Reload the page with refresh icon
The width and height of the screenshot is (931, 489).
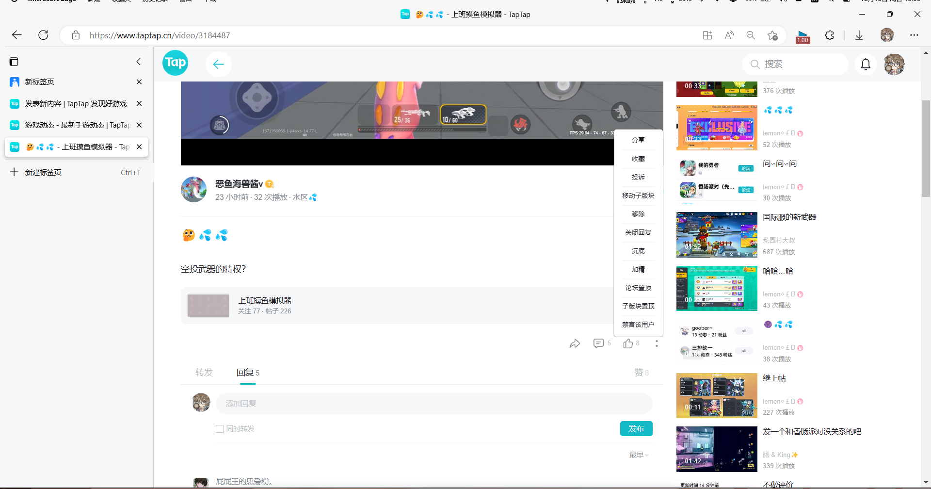click(43, 35)
